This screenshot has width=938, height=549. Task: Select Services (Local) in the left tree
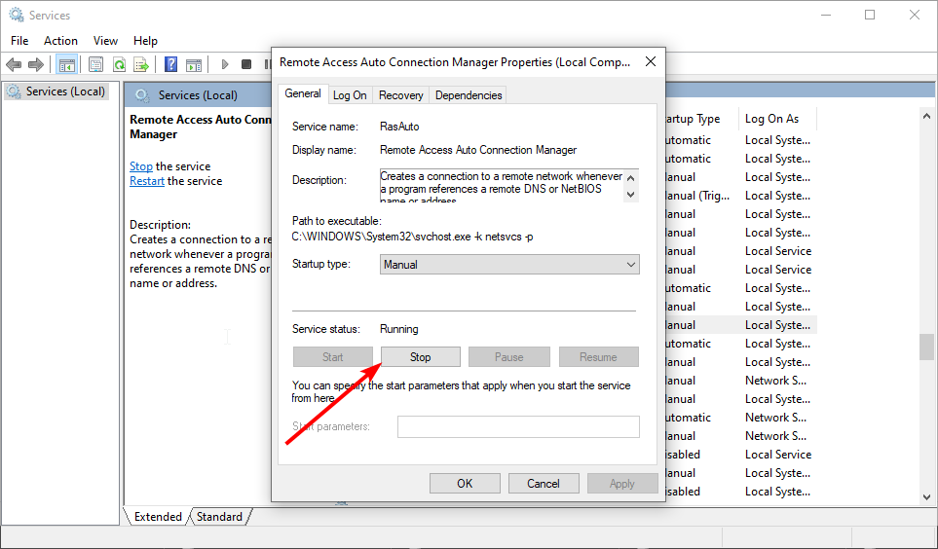[x=65, y=91]
